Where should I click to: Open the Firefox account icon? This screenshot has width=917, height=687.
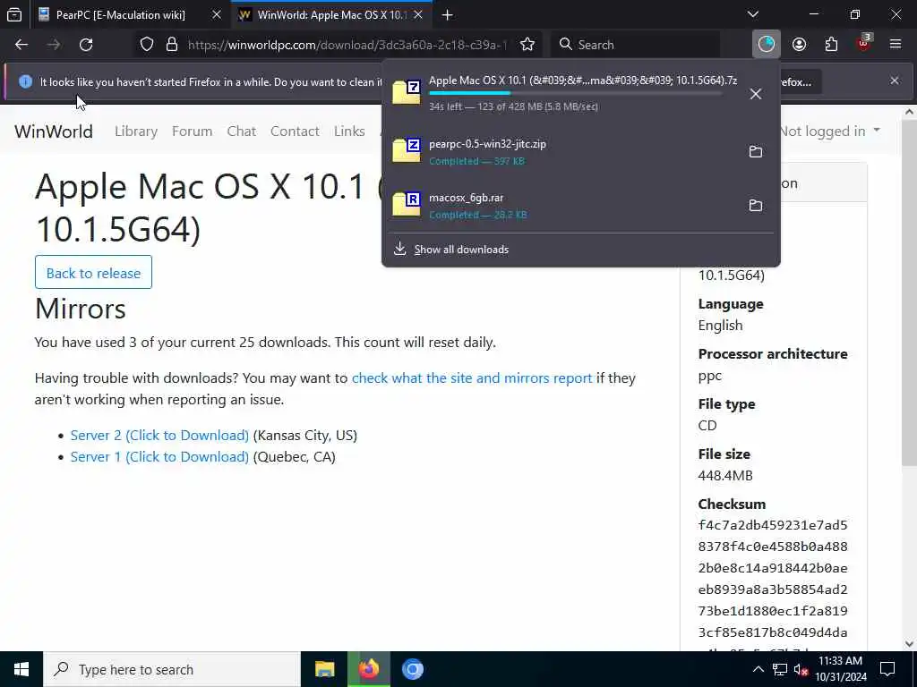[799, 45]
